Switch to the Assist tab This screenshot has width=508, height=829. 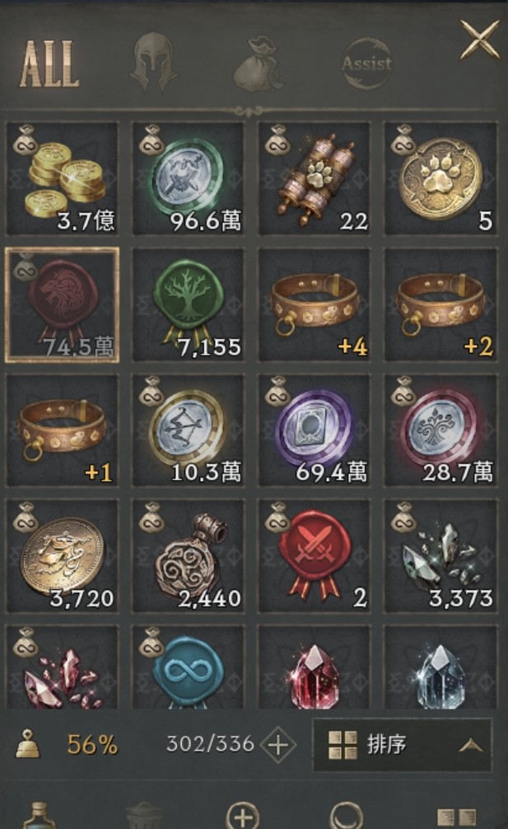pyautogui.click(x=367, y=64)
